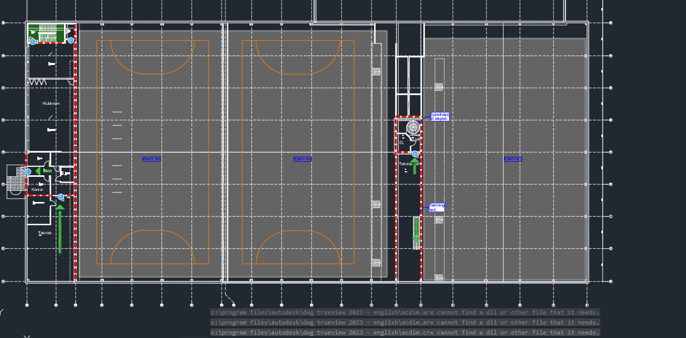This screenshot has width=686, height=338.
Task: Select the Klubbrom room label
Action: tap(51, 104)
